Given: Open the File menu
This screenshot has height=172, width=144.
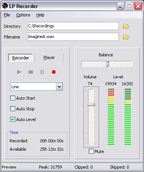Looking at the screenshot, I should [7, 15].
